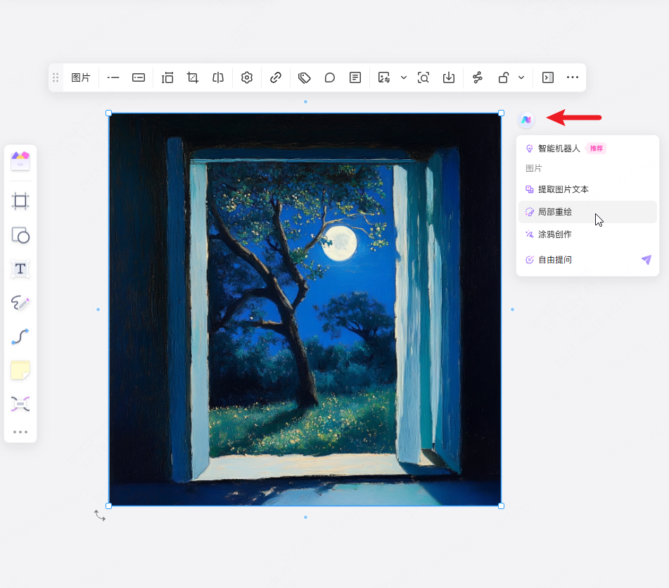Select the crop image tool

click(193, 77)
